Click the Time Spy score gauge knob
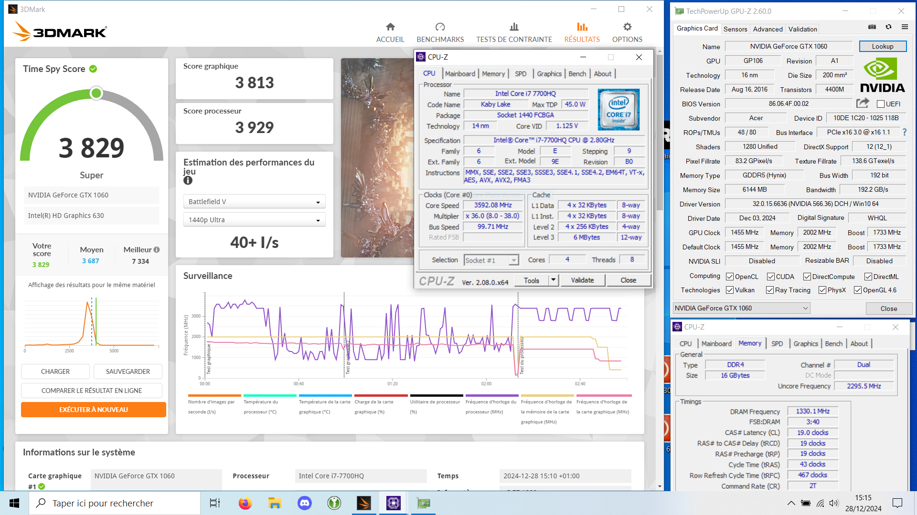The width and height of the screenshot is (917, 515). (96, 93)
